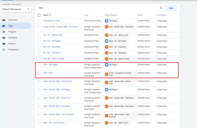
Task: Click the orange icon of GA4 - SS - View Content trigger
Action: pos(107,59)
